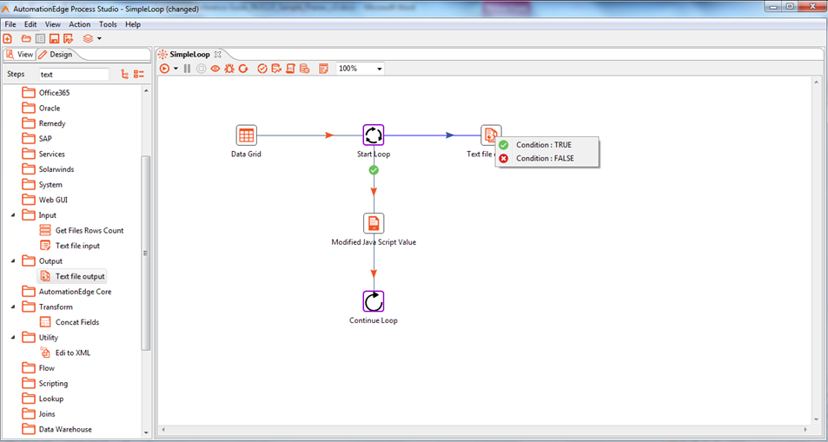Viewport: 828px width, 442px height.
Task: Click the tree view icon next to Steps search
Action: (125, 75)
